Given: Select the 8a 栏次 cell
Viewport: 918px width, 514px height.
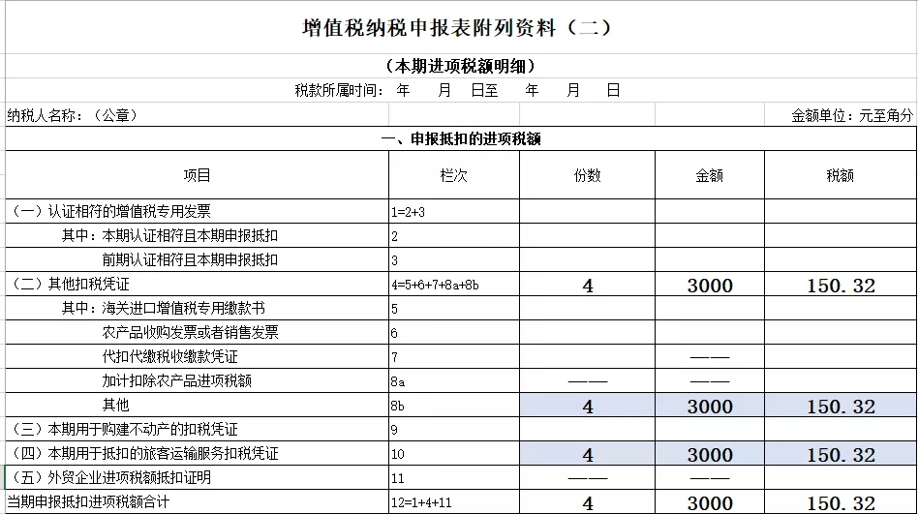Looking at the screenshot, I should pyautogui.click(x=454, y=380).
